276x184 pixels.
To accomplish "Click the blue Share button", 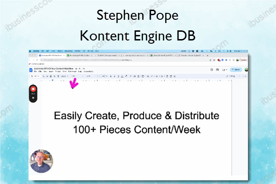I will [x=236, y=69].
